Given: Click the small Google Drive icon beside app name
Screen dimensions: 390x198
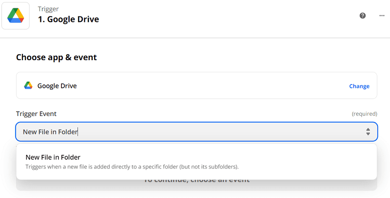Looking at the screenshot, I should pyautogui.click(x=28, y=86).
